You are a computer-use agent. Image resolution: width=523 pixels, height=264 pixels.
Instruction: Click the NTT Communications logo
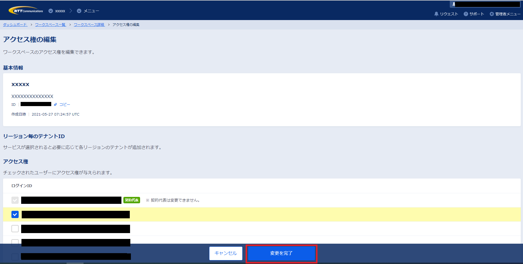click(26, 11)
